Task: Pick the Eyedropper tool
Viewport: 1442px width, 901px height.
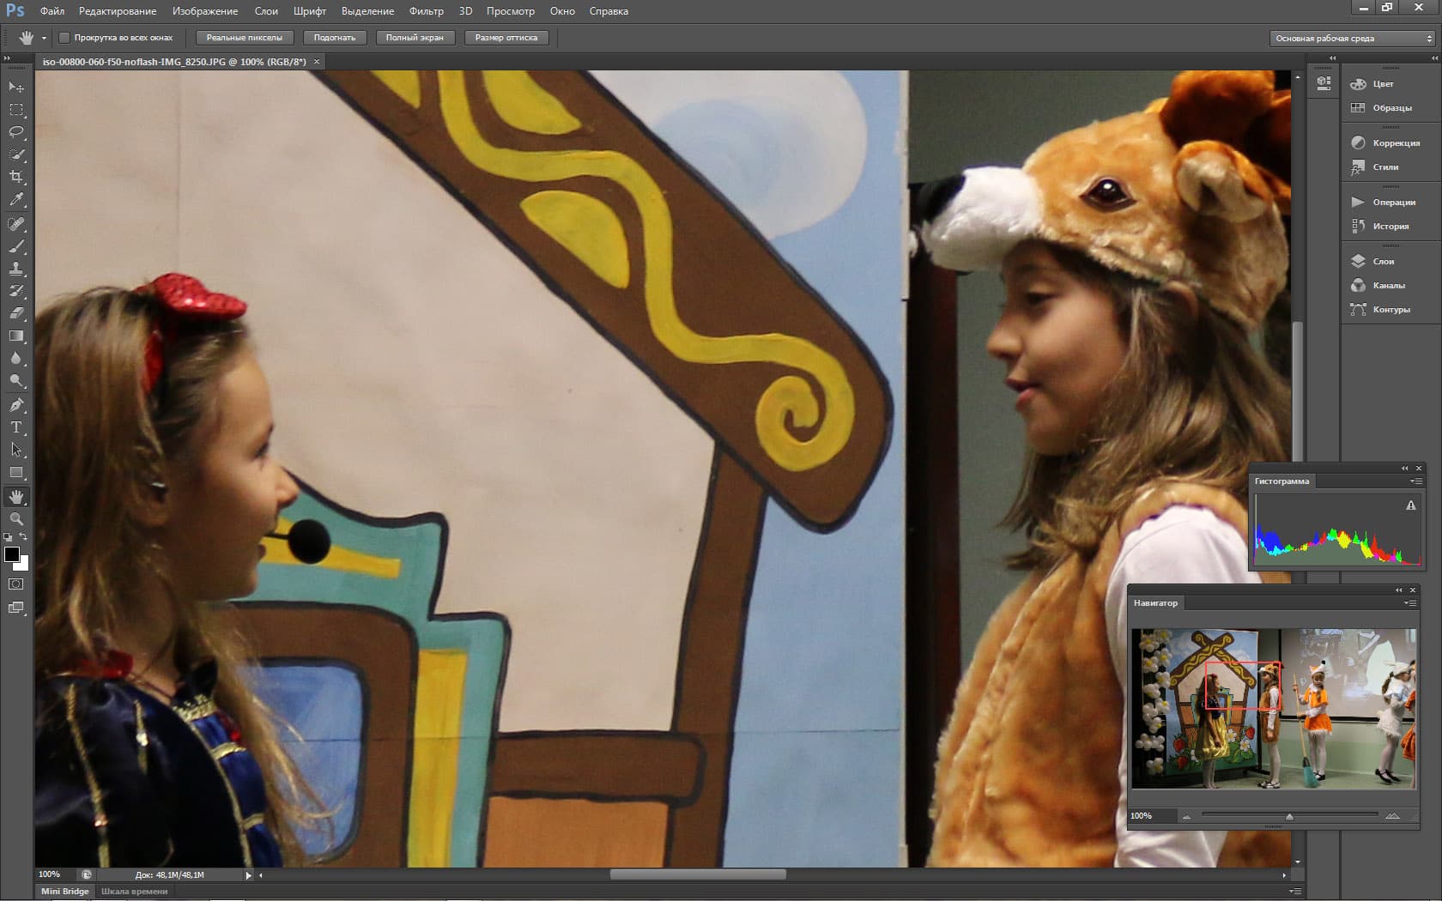Action: coord(16,199)
